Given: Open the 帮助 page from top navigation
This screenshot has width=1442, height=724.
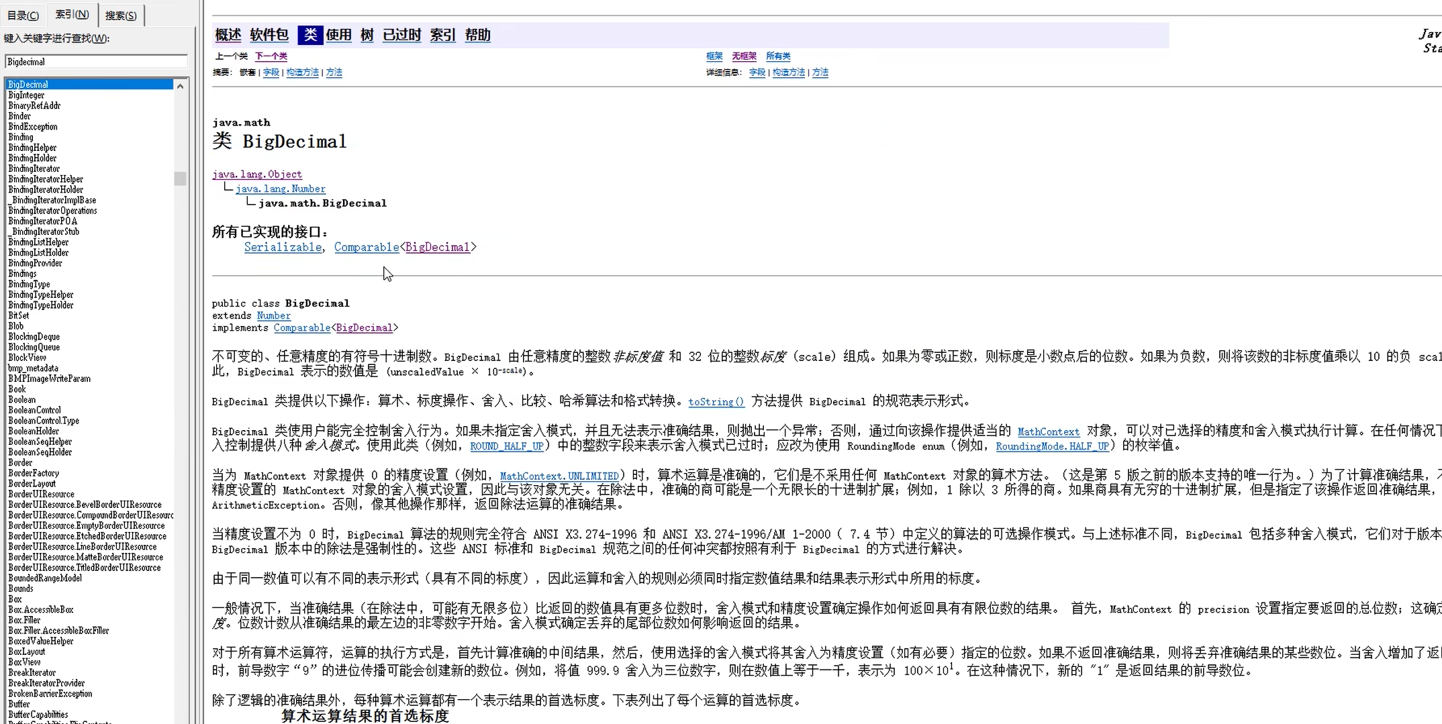Looking at the screenshot, I should click(477, 35).
